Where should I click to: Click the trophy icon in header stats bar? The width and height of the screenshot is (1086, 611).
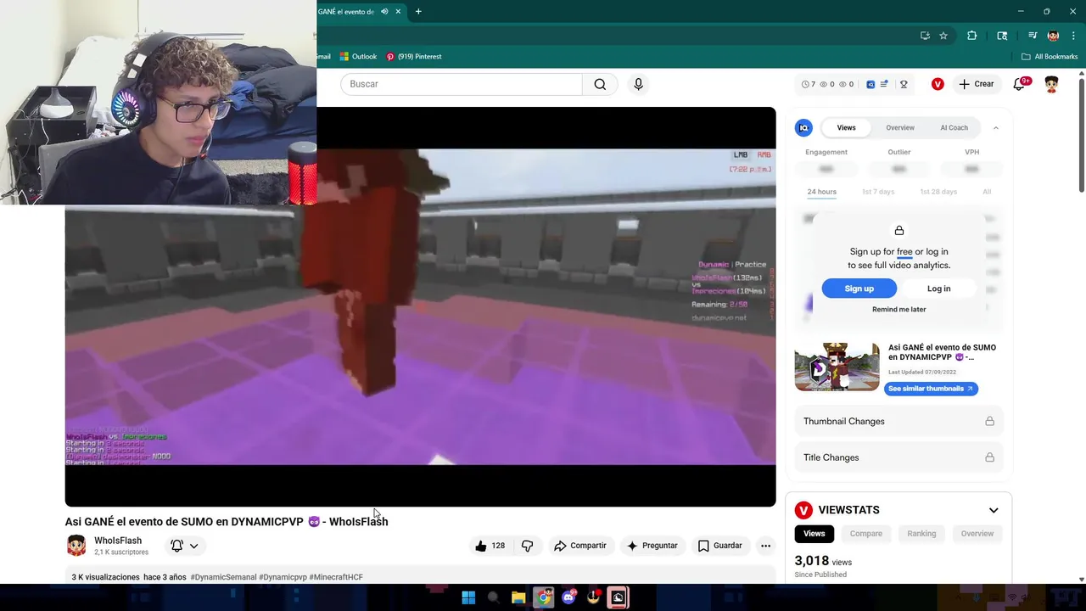(904, 84)
